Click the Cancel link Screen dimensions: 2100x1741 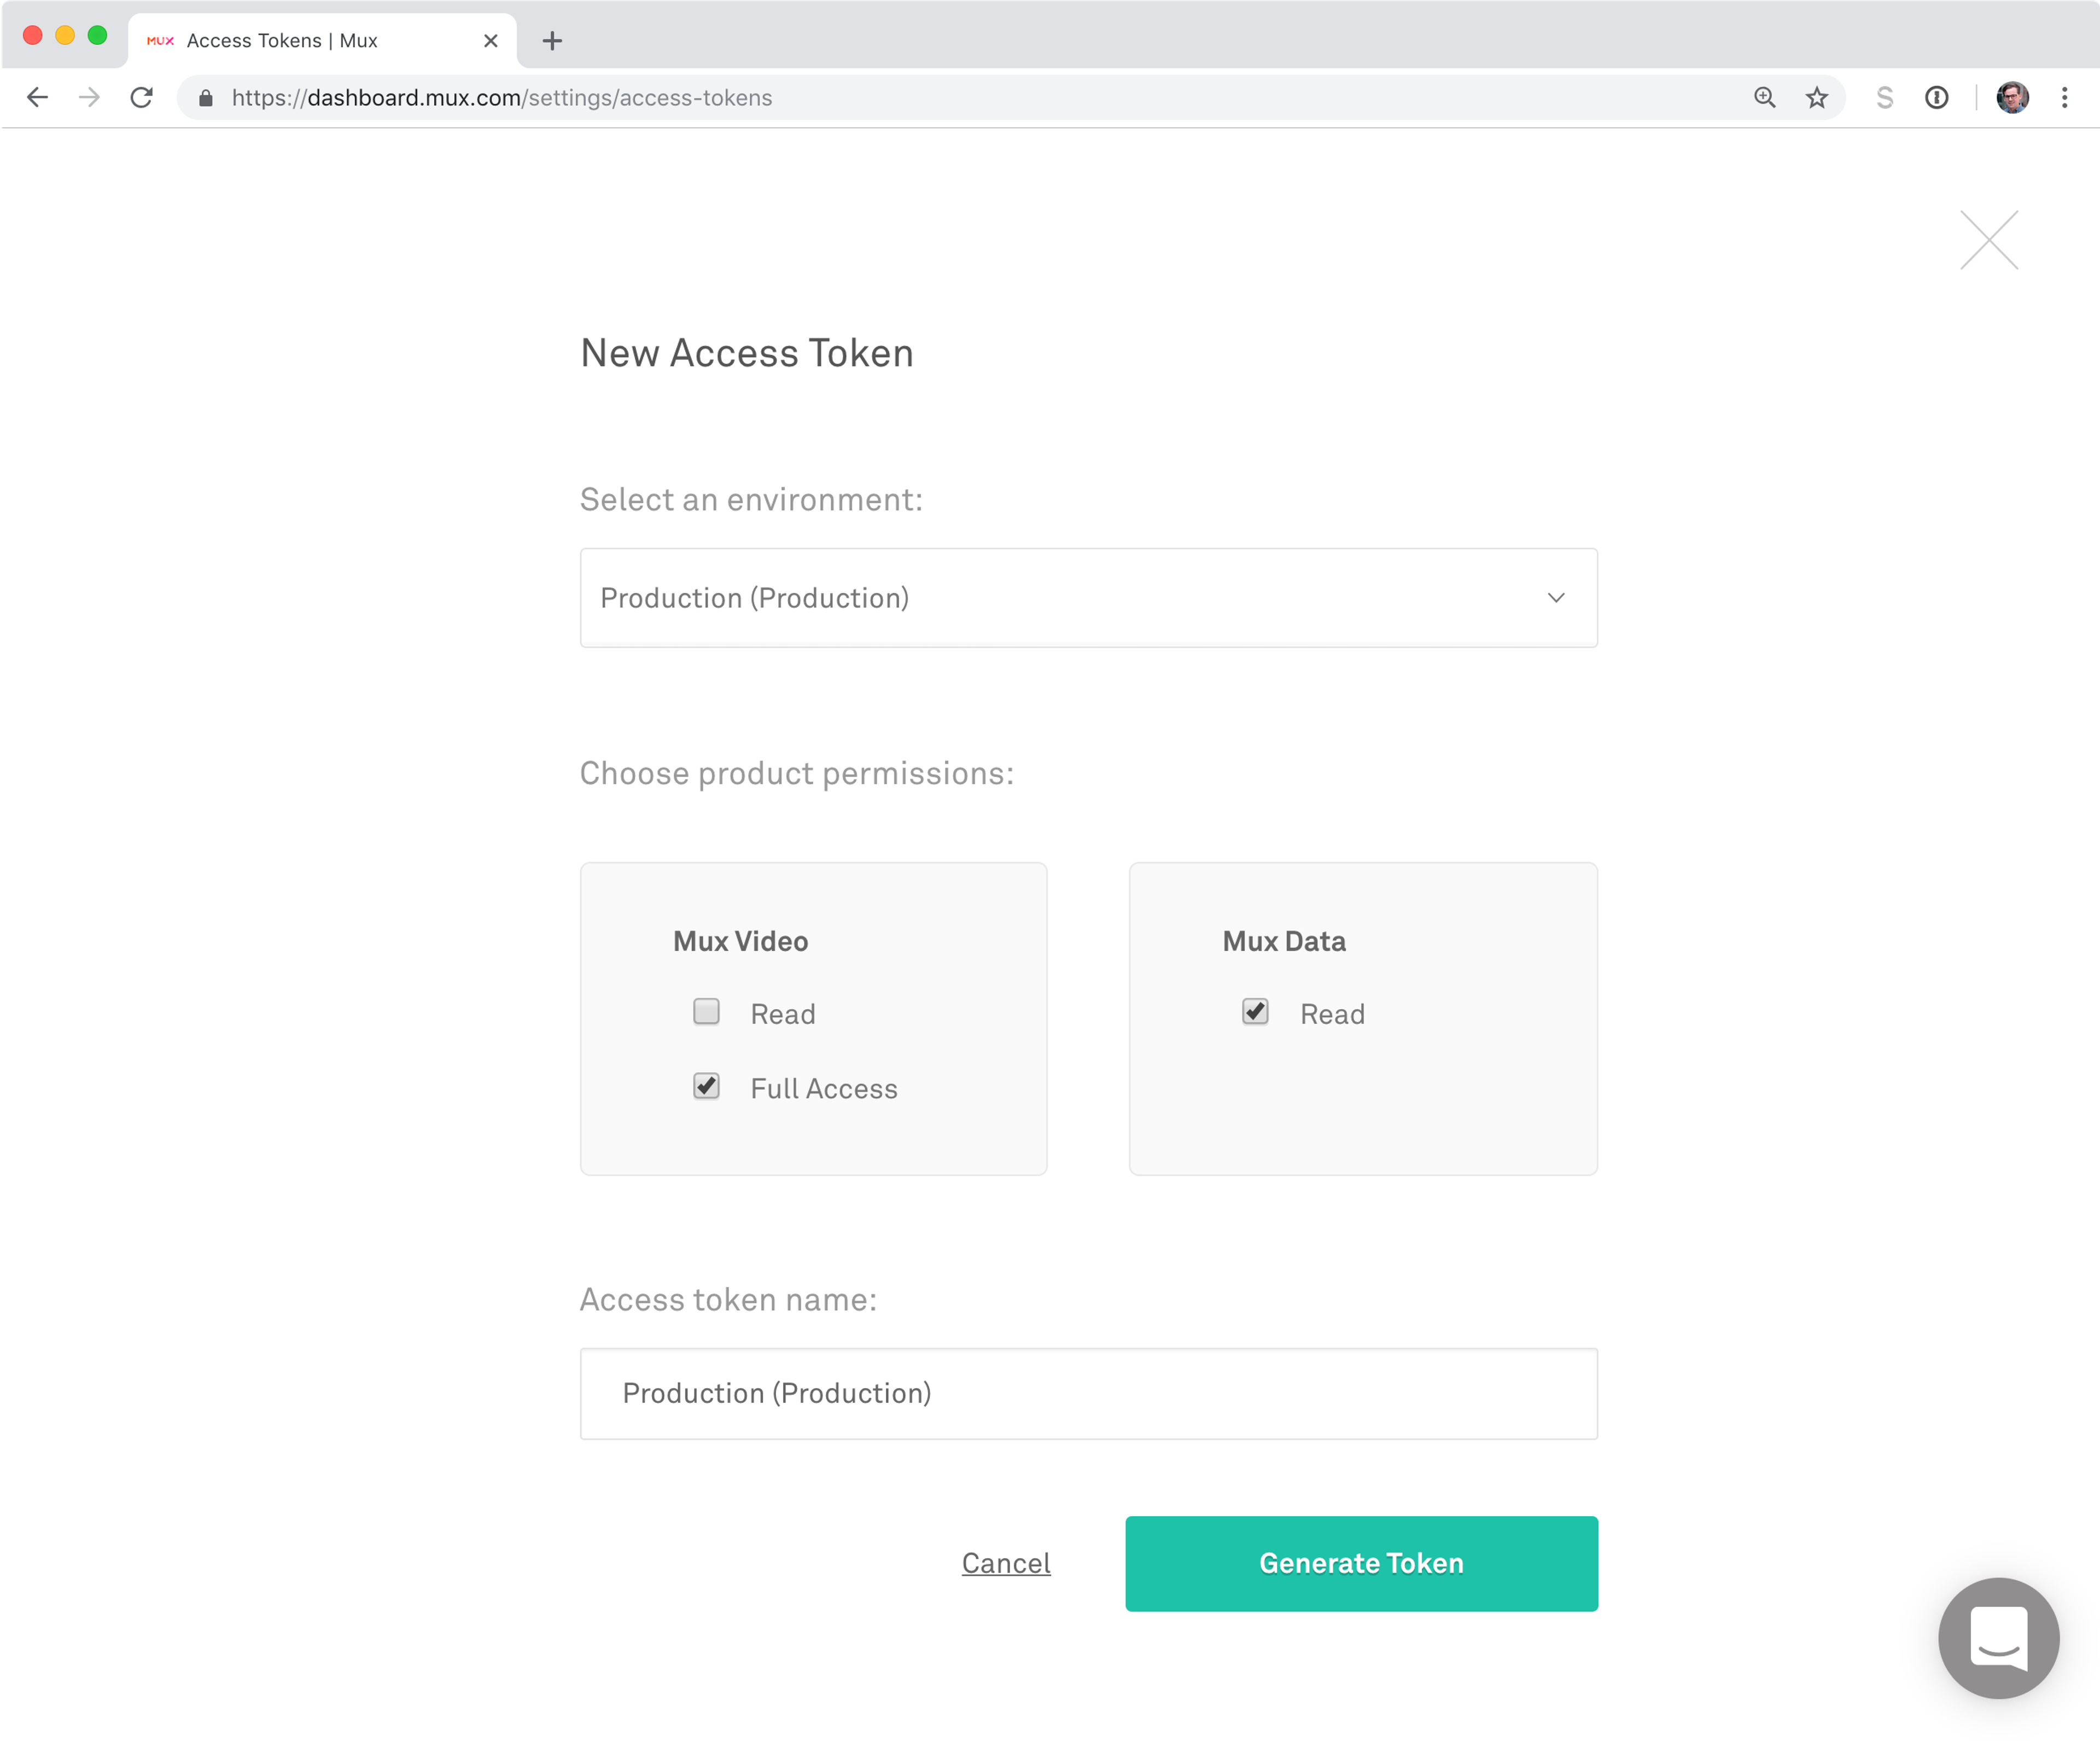coord(1006,1563)
